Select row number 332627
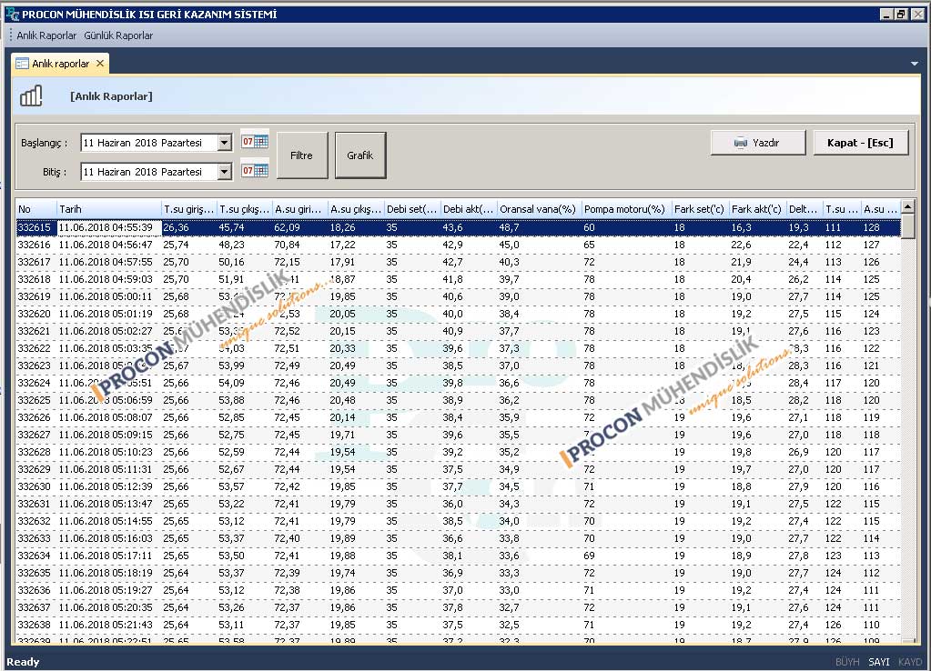The image size is (931, 671). pos(34,435)
